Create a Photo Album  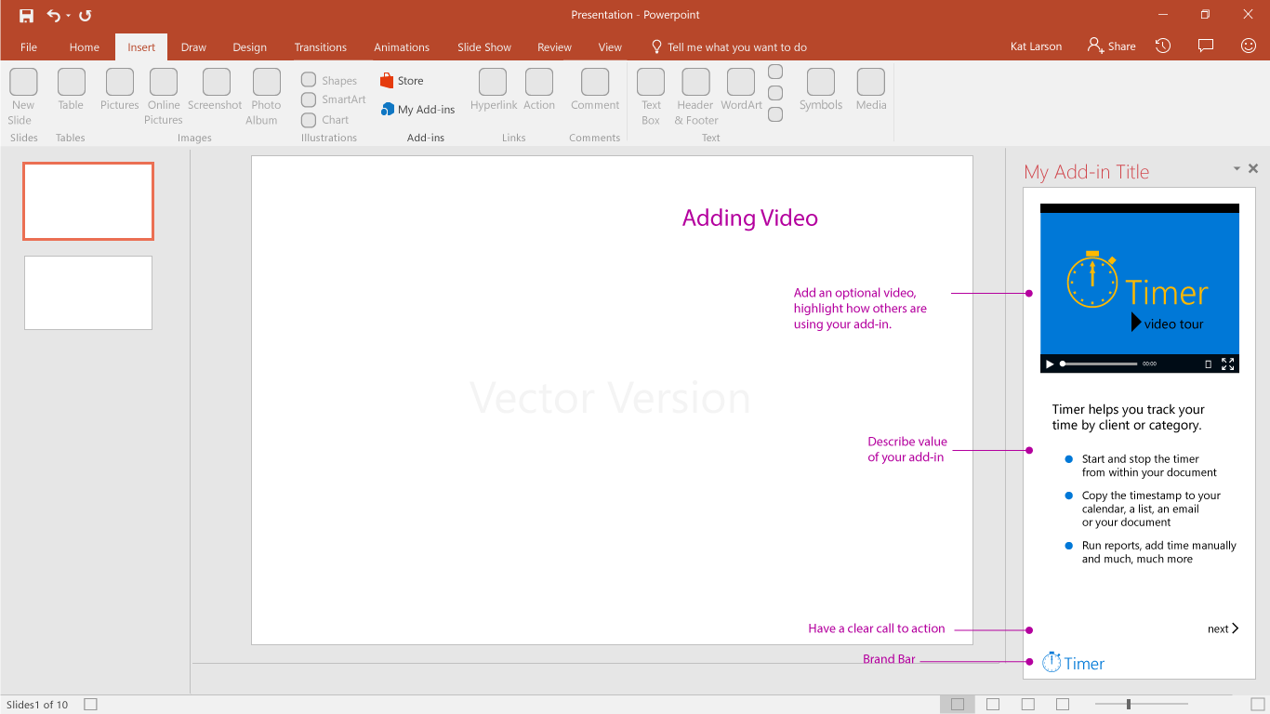[266, 97]
